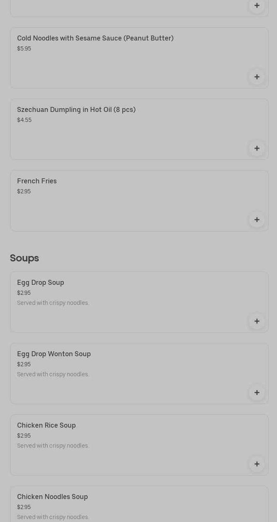Screen dimensions: 277x522
Task: Click the $2.95 price under French Fries
Action: 24,192
